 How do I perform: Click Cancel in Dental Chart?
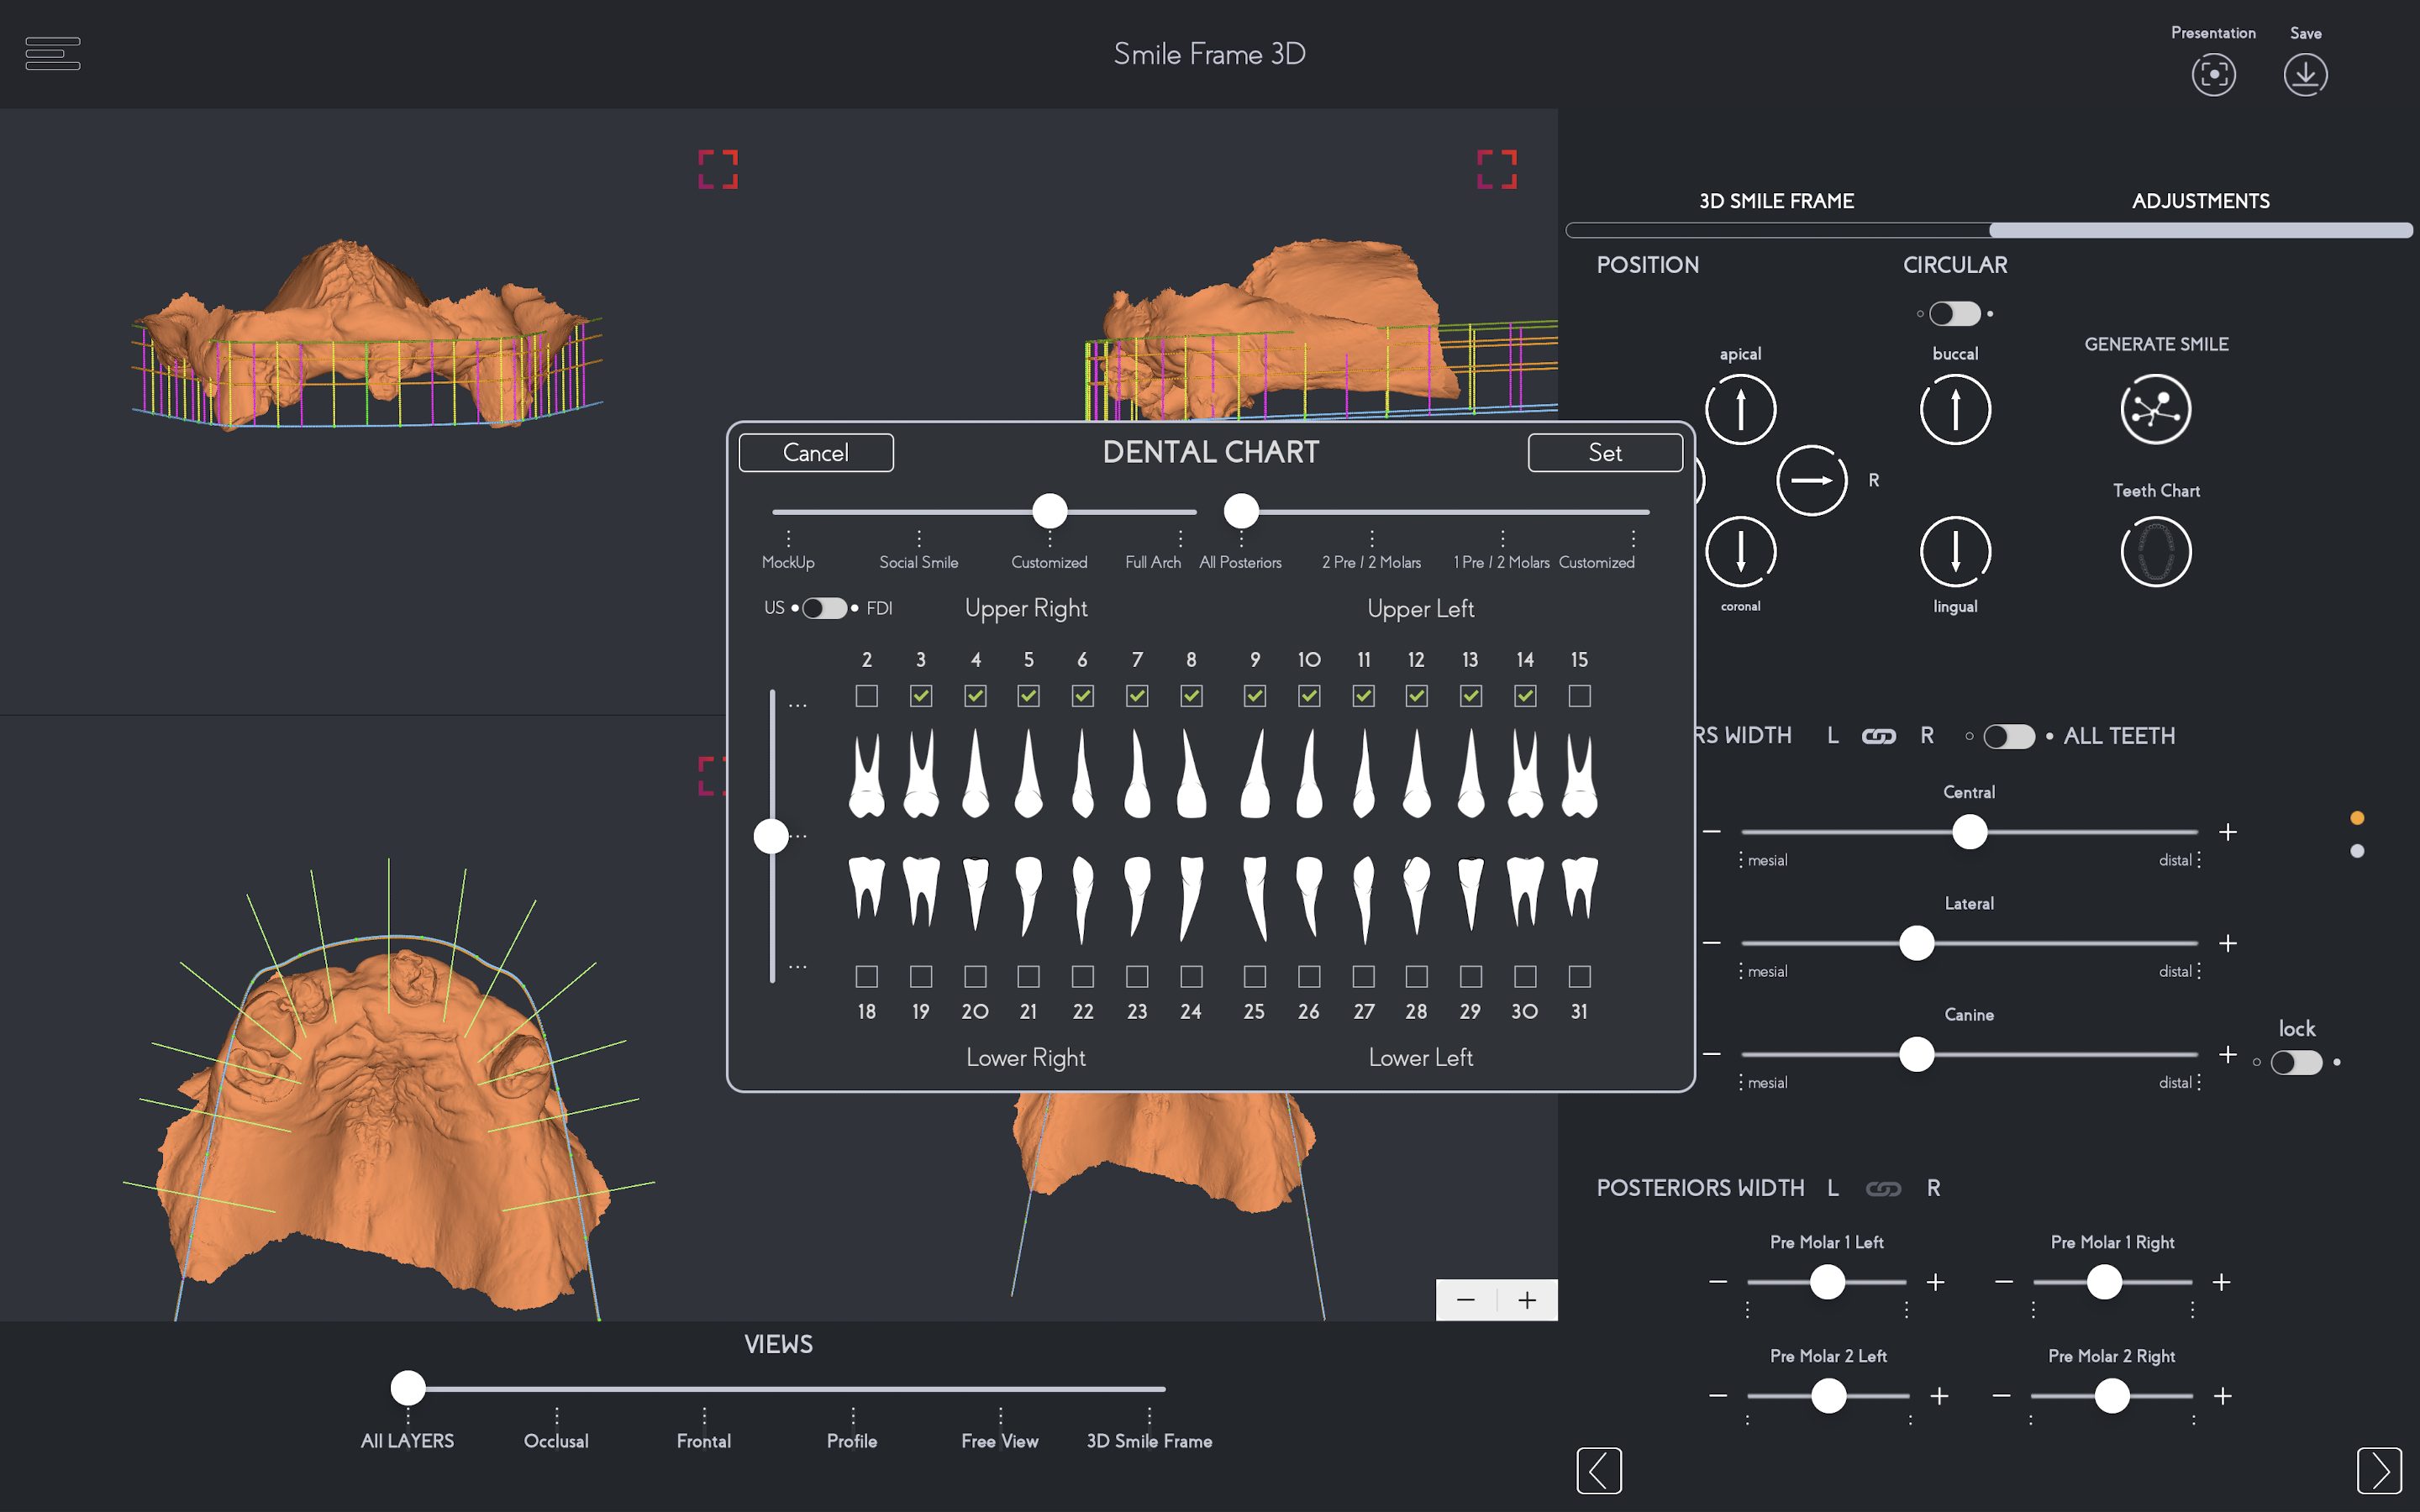pyautogui.click(x=816, y=453)
